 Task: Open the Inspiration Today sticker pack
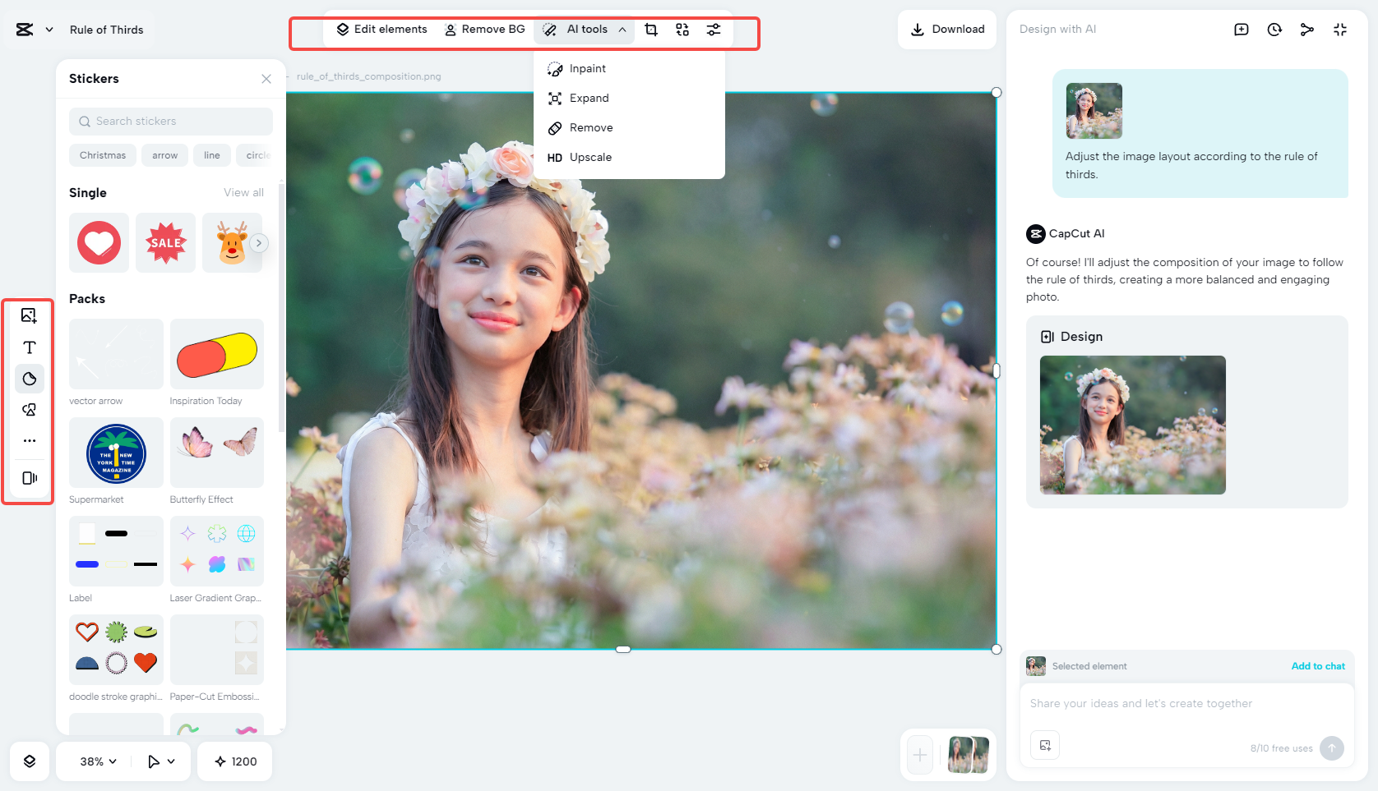coord(217,354)
